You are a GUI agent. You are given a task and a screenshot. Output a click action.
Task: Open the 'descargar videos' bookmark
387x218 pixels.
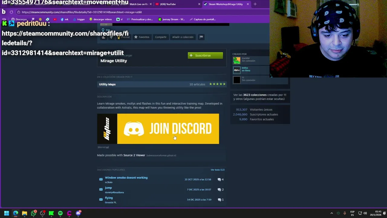pos(100,19)
